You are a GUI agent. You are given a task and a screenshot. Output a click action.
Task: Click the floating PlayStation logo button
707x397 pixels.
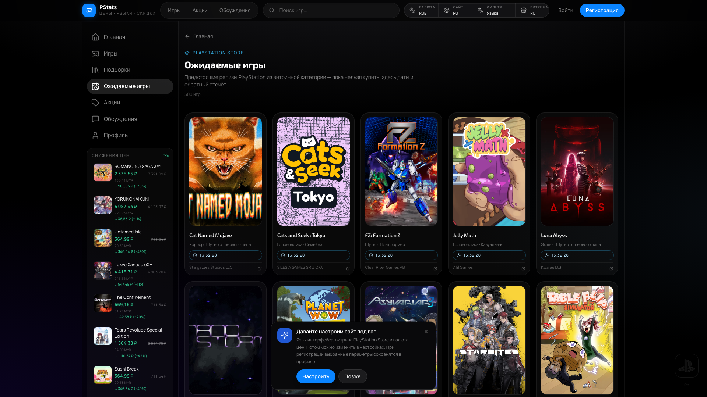click(686, 366)
